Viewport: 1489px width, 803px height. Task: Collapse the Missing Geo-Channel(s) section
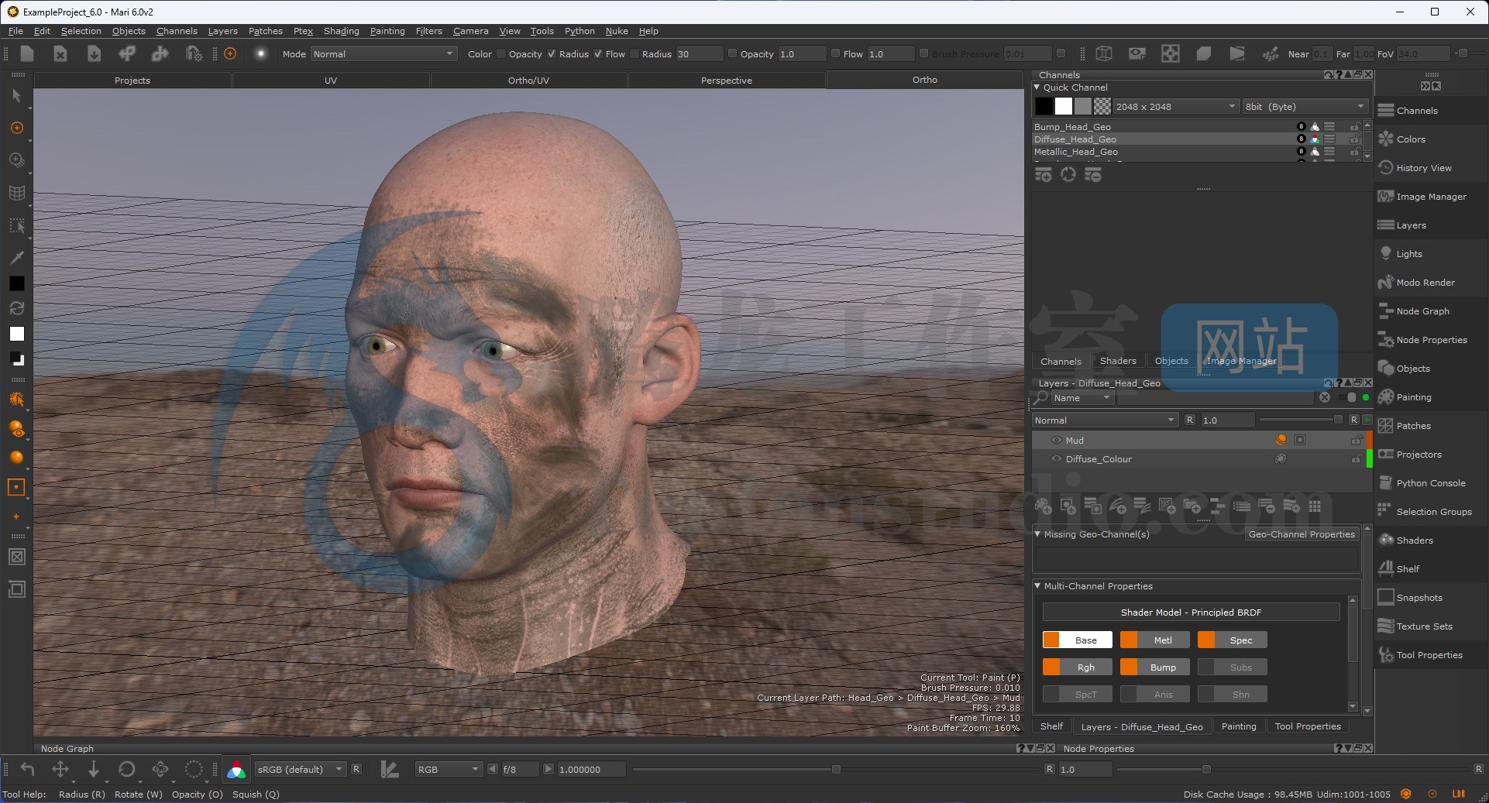point(1037,534)
